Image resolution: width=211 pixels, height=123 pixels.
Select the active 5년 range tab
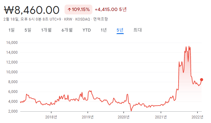click(x=120, y=30)
